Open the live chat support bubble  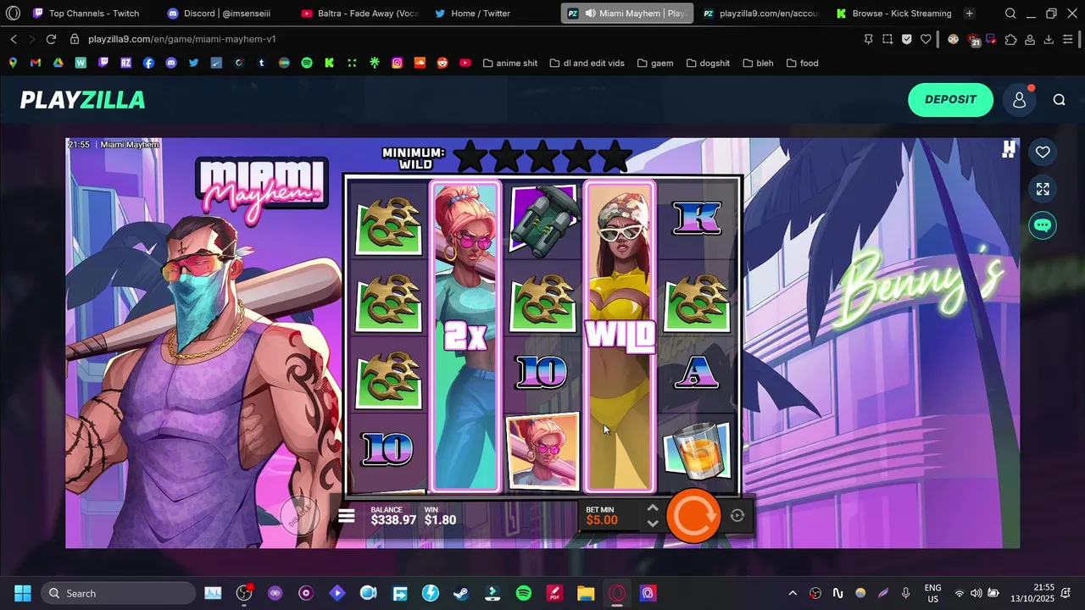click(1043, 225)
